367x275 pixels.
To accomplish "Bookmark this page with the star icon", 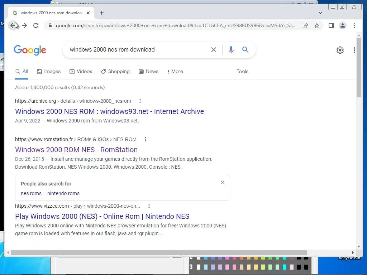I will click(x=317, y=25).
